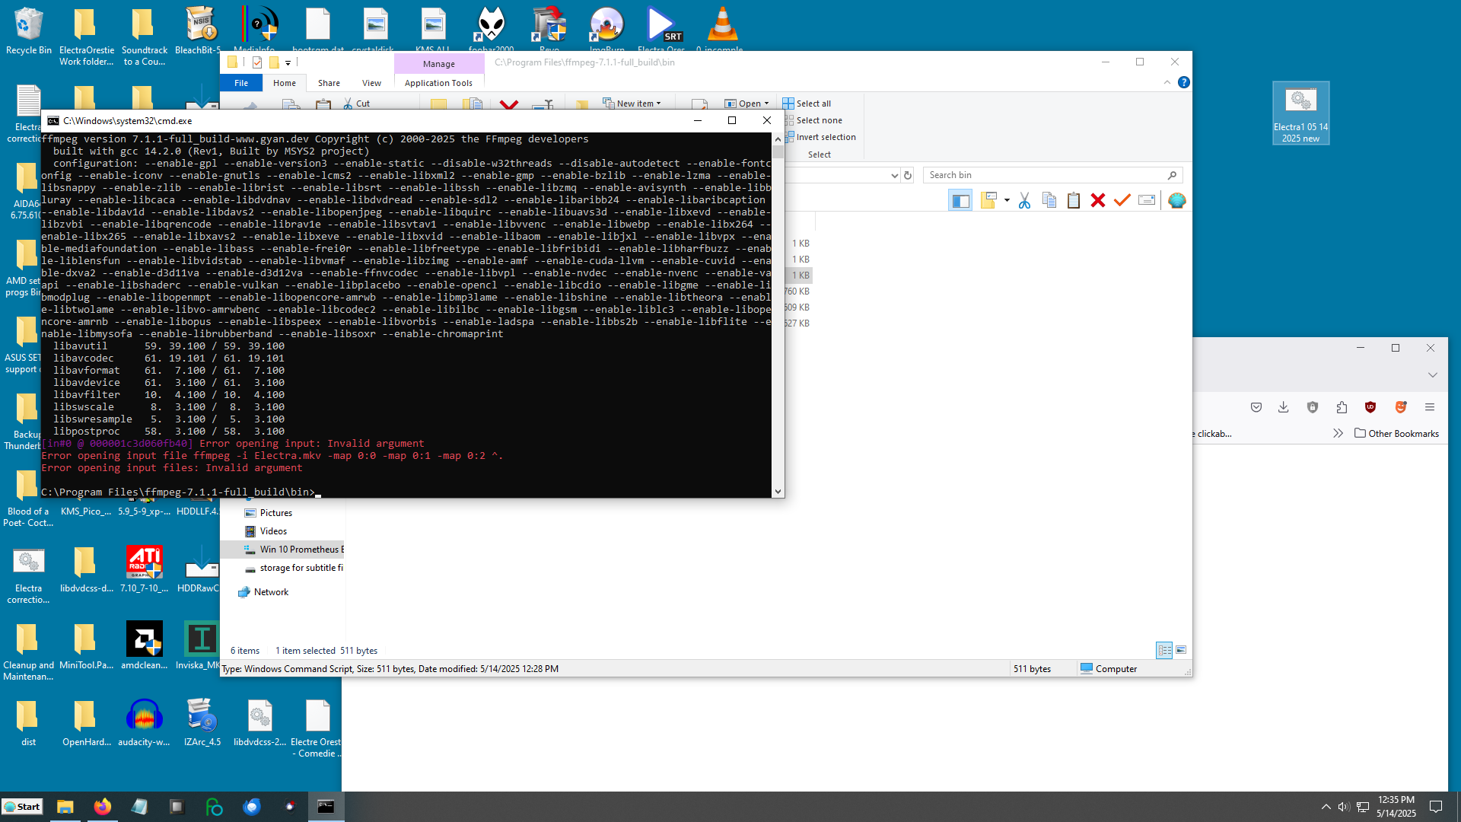Click the orange checkmark Properties icon

click(1122, 200)
